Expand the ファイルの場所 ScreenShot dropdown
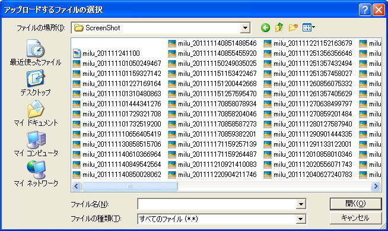The width and height of the screenshot is (388, 231). (x=245, y=28)
